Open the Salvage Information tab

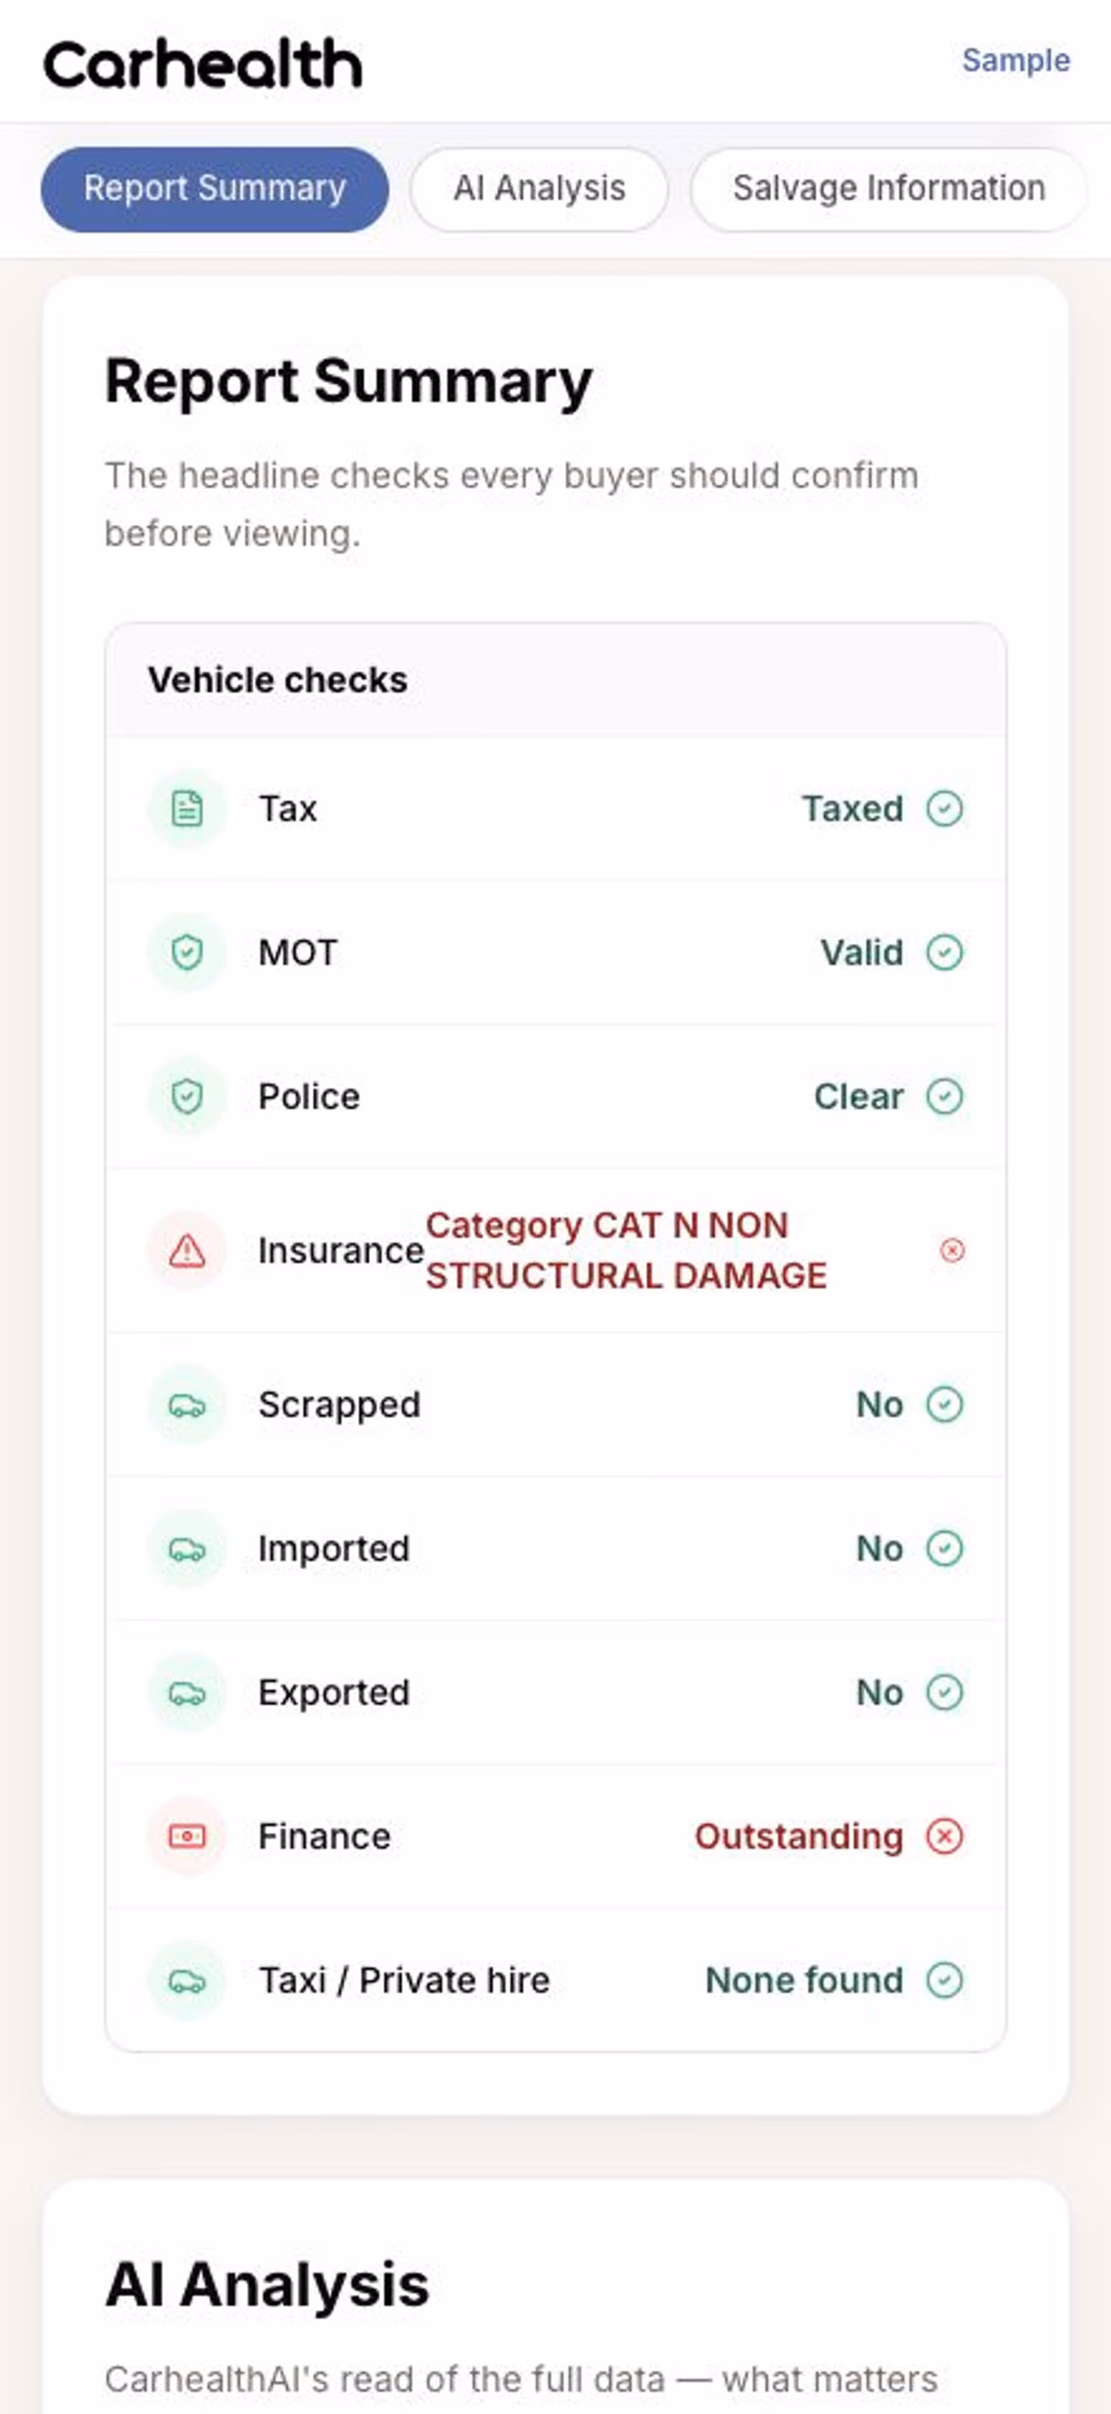(888, 189)
